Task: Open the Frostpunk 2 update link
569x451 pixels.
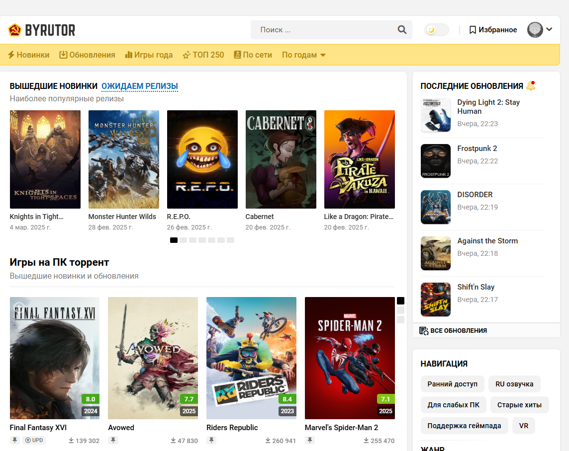Action: [477, 149]
